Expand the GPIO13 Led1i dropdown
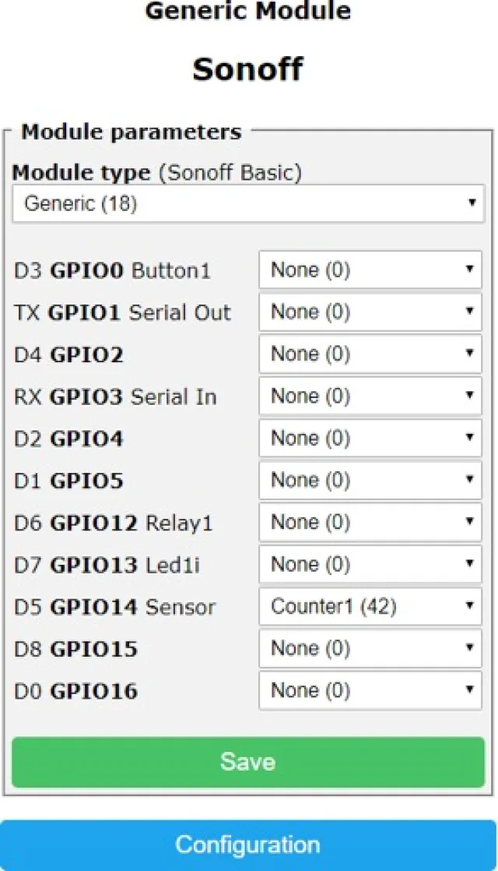Image resolution: width=498 pixels, height=871 pixels. point(370,565)
